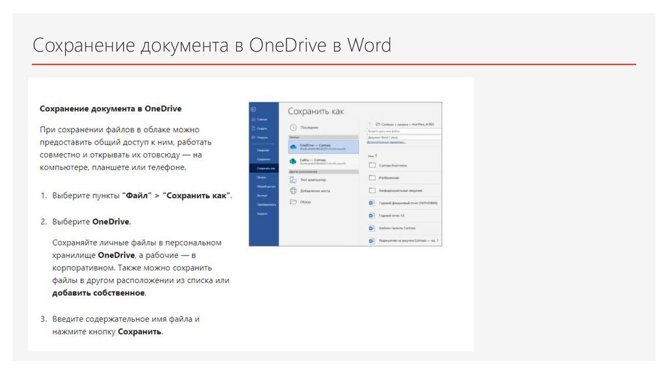This screenshot has width=668, height=374.
Task: Open Сведения in the blue sidebar
Action: tap(263, 151)
